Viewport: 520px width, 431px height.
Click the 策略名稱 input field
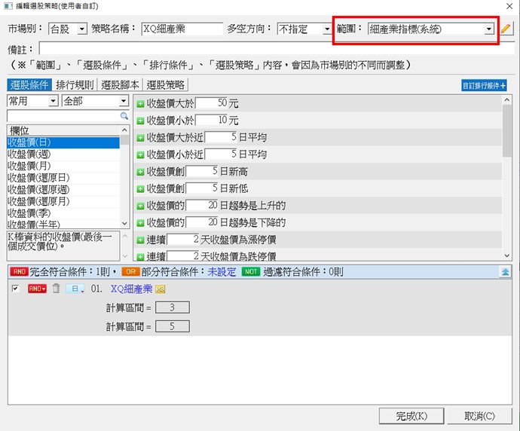pyautogui.click(x=182, y=29)
